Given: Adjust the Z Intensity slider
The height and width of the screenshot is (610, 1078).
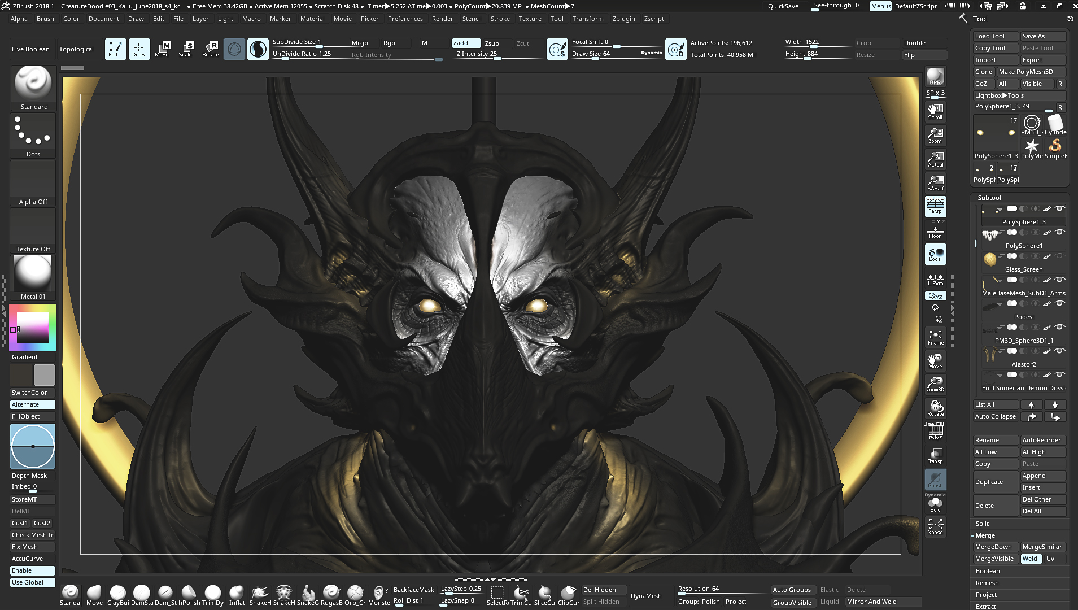Looking at the screenshot, I should click(x=497, y=54).
